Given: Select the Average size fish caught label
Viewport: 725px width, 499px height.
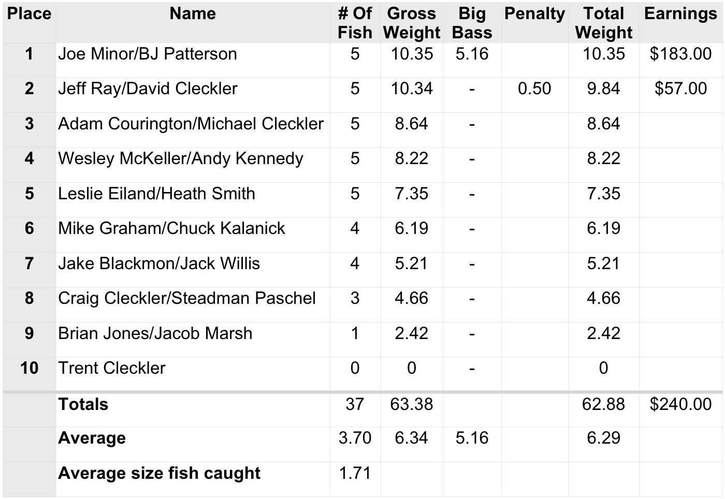Looking at the screenshot, I should tap(159, 474).
